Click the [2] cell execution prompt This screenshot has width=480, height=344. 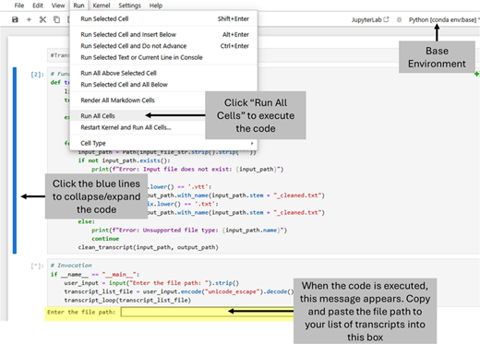(x=37, y=75)
